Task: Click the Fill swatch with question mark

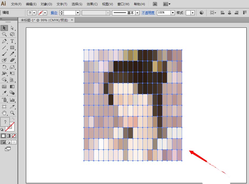Action: [5, 122]
